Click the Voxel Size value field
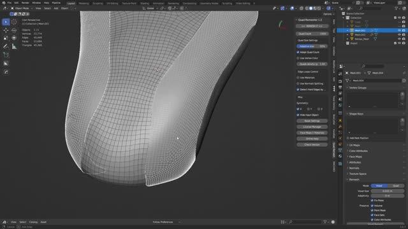The height and width of the screenshot is (229, 408). [387, 191]
